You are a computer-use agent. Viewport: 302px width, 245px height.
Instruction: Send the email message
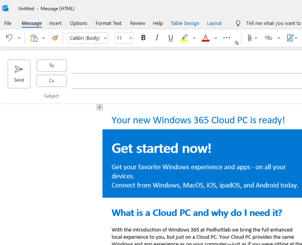pos(19,74)
